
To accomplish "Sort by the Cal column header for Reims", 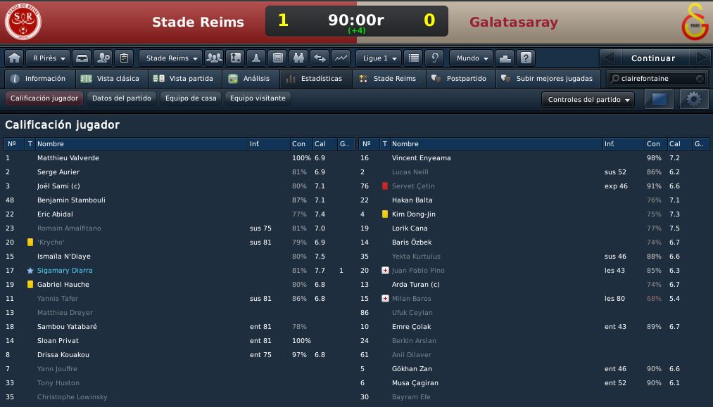I will click(x=324, y=144).
